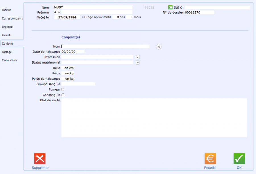Click the Prénom field containing Azad
Screen dimensions: 256x174
click(x=93, y=12)
